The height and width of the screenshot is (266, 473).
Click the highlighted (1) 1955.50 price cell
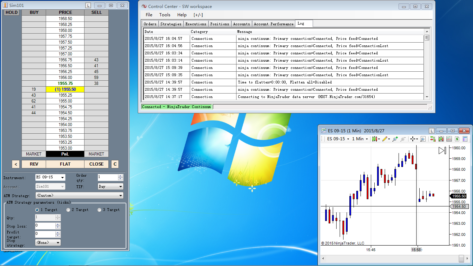pos(65,89)
